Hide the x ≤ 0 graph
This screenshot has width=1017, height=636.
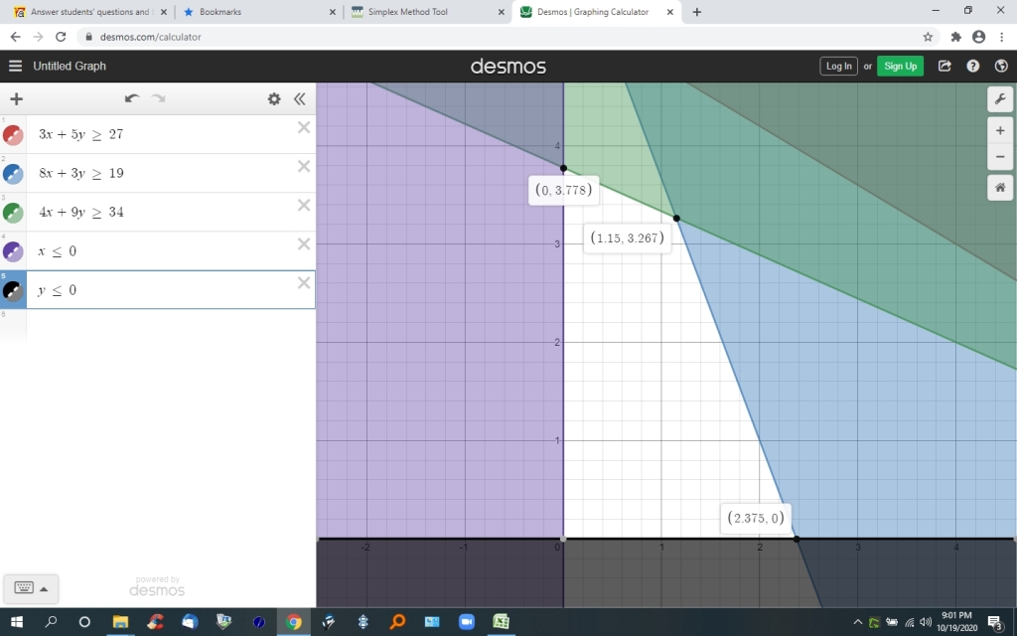[13, 251]
